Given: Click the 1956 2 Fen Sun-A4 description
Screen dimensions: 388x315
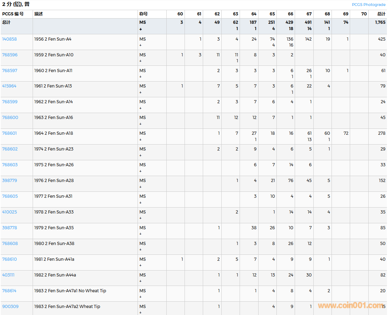Looking at the screenshot, I should tap(53, 39).
